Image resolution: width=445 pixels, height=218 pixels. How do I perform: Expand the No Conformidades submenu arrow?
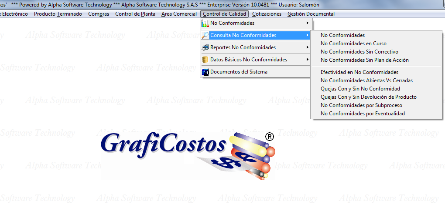[x=307, y=23]
